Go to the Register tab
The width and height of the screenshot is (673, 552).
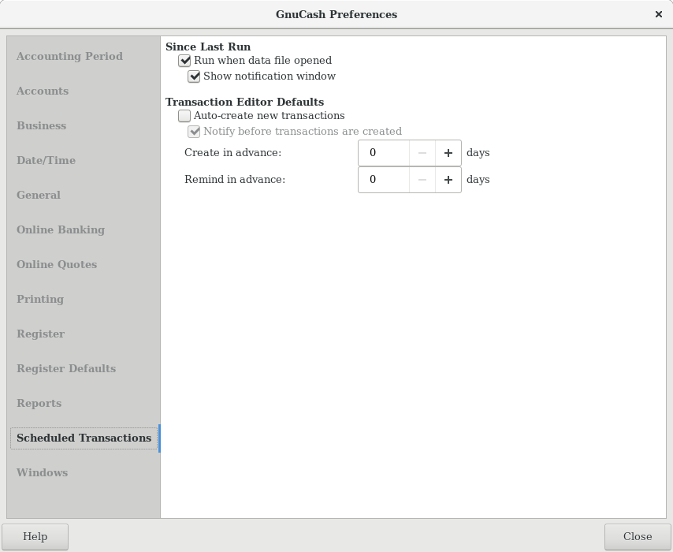pos(40,334)
